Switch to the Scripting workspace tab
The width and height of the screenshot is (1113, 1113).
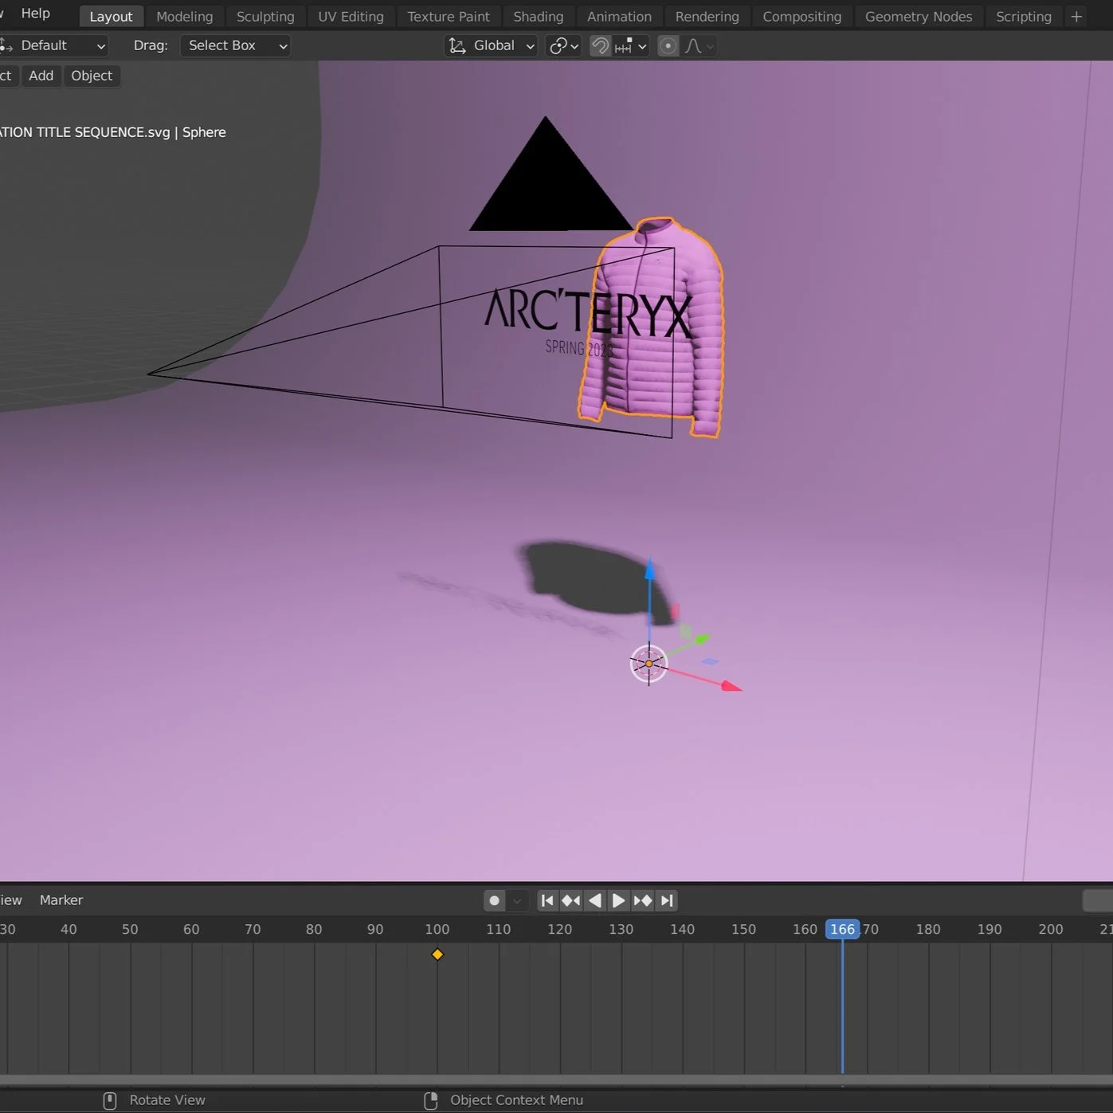pyautogui.click(x=1023, y=17)
